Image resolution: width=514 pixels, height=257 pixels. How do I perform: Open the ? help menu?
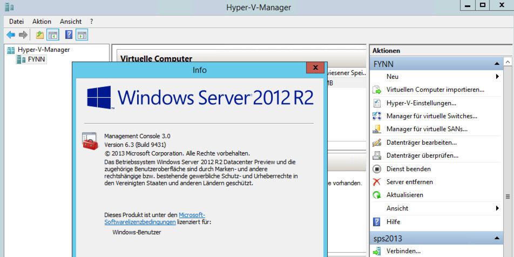click(91, 22)
